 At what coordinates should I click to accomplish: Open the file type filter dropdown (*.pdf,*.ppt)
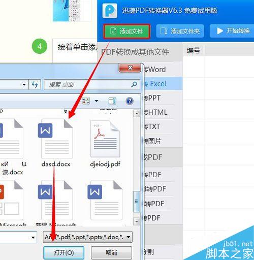(x=87, y=237)
